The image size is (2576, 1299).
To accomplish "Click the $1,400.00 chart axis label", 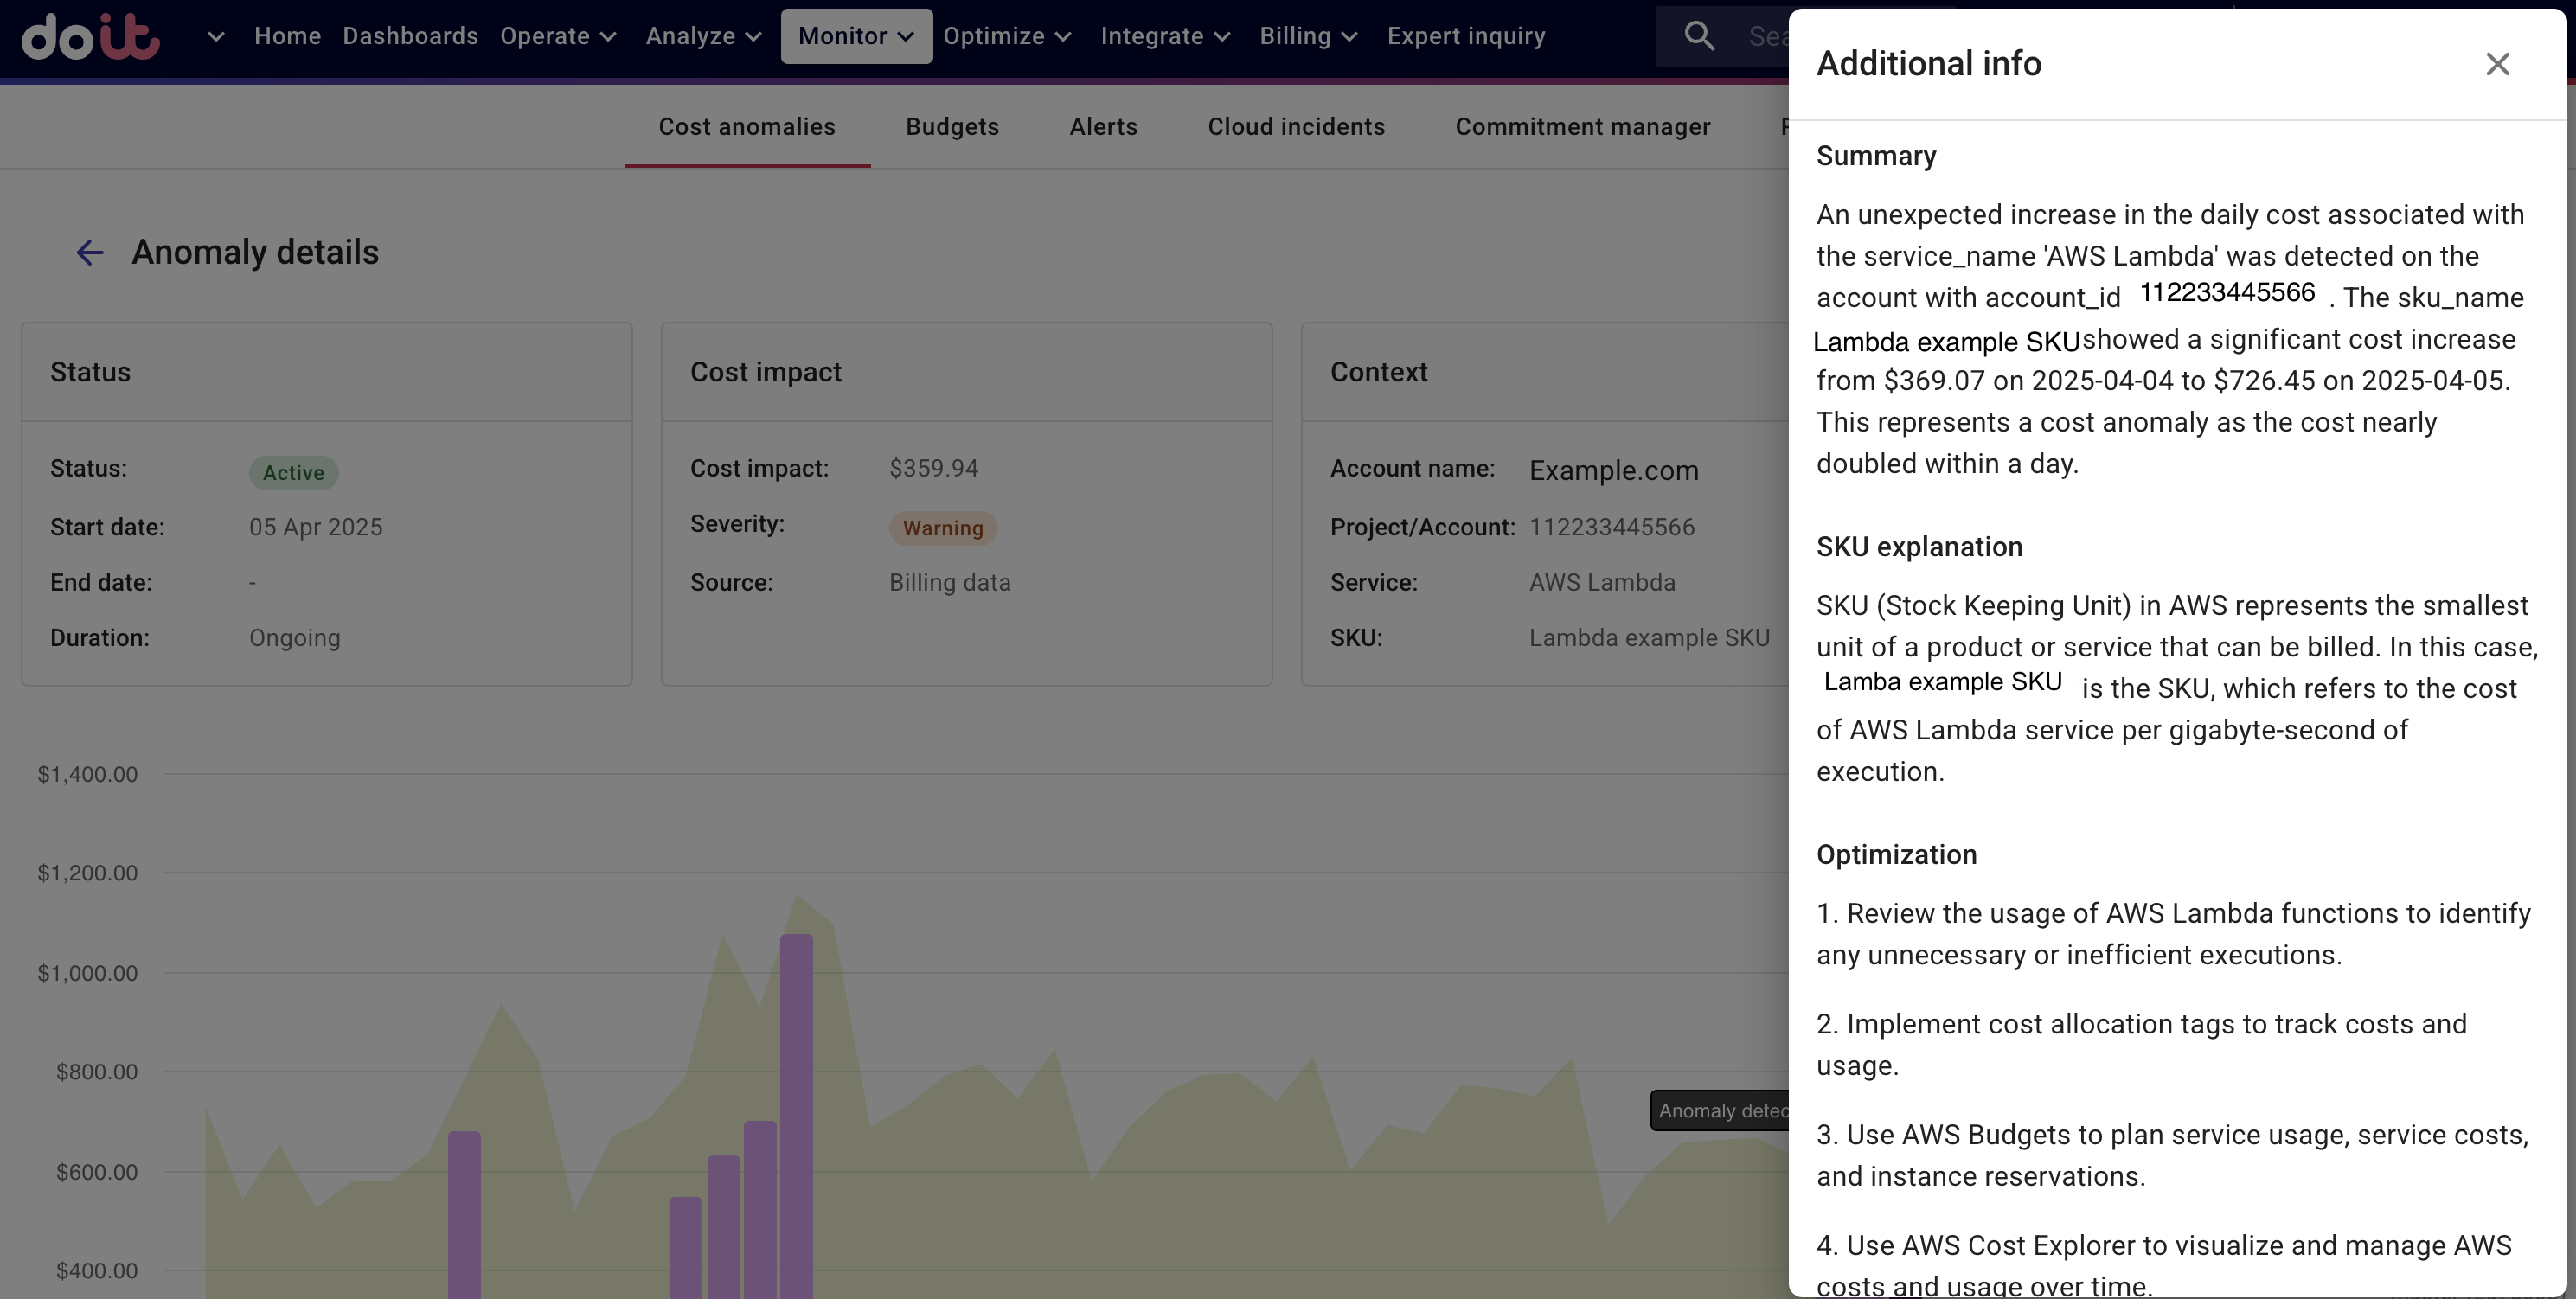I will [87, 774].
